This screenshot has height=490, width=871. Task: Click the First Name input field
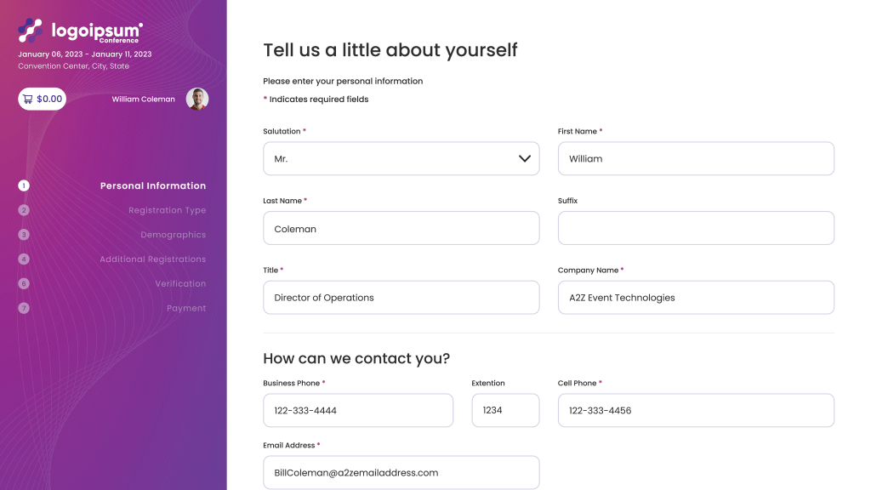coord(696,159)
